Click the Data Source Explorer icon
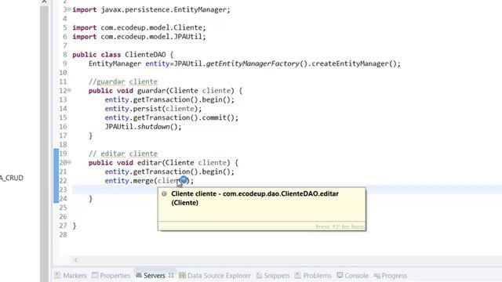Viewport: 502px width, 282px height. (182, 275)
